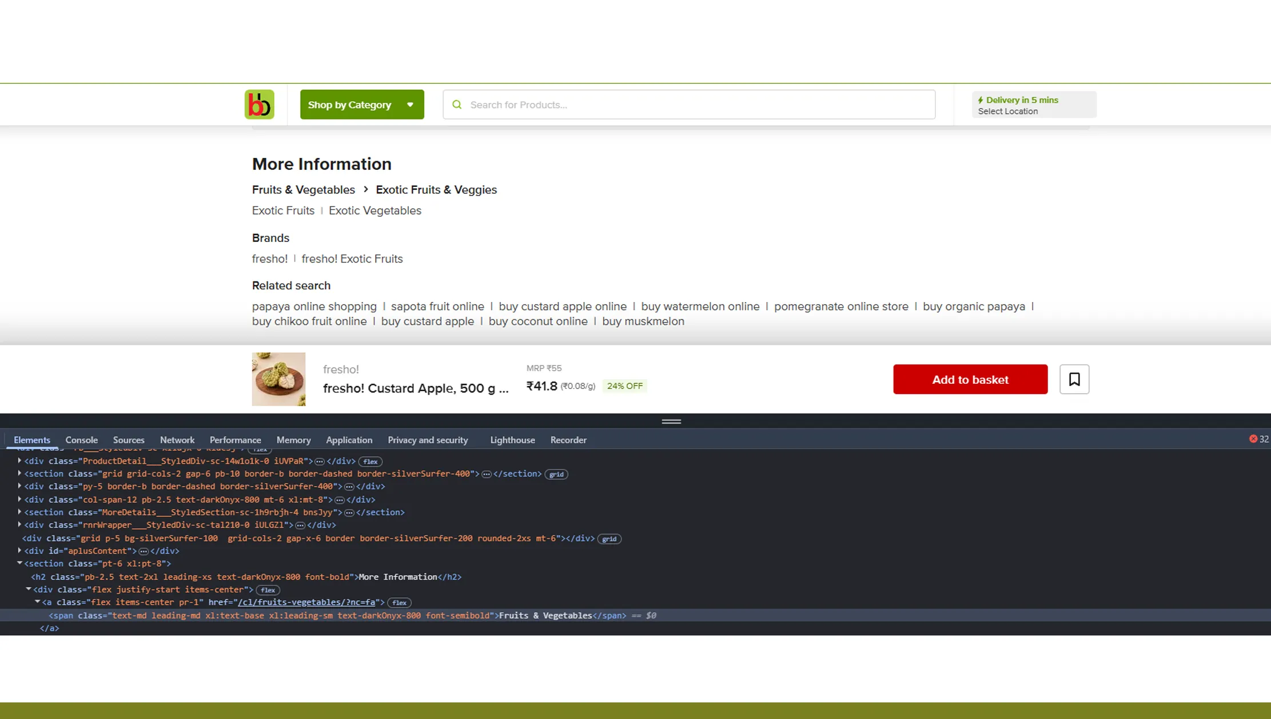
Task: Click Add to basket button
Action: tap(970, 379)
